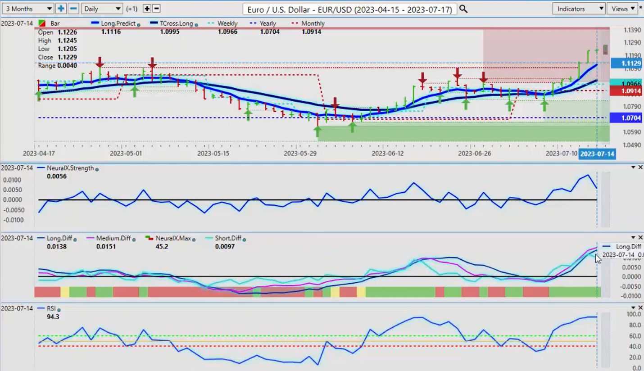The image size is (644, 371).
Task: Click the TCross.Long value 1.0995
Action: pos(169,32)
